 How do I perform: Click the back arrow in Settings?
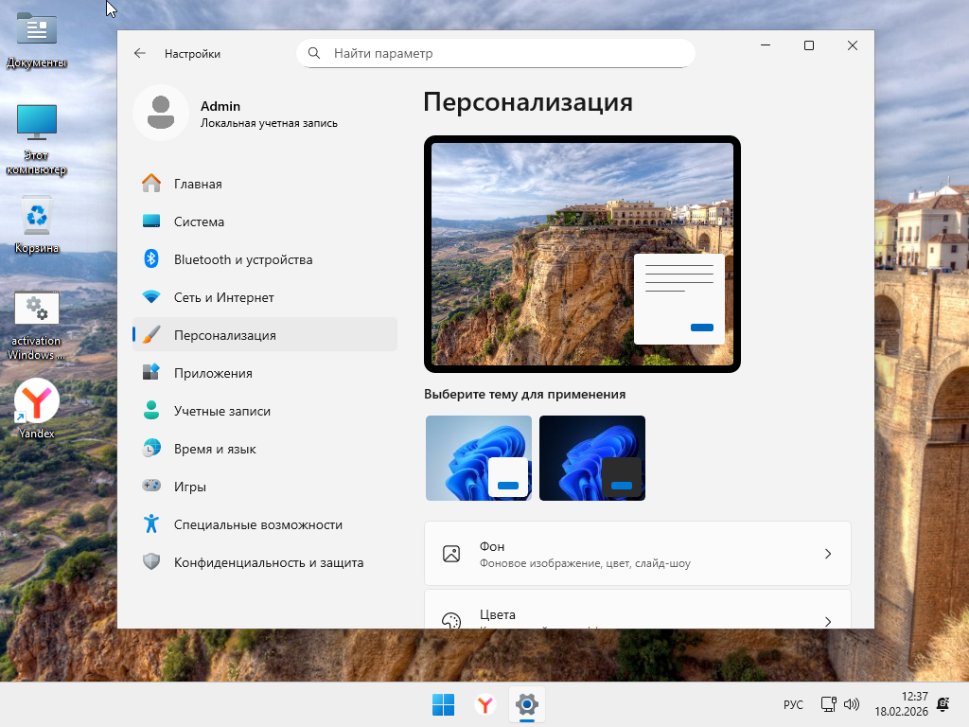140,54
